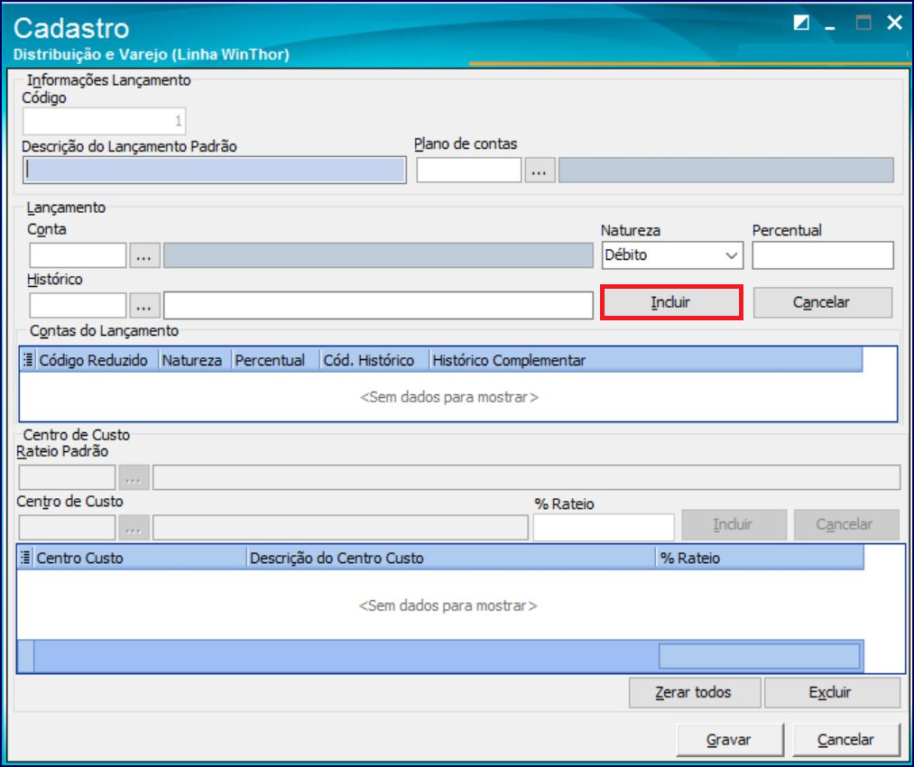This screenshot has height=767, width=914.
Task: Open Plano de contas lookup ellipsis button
Action: [540, 170]
